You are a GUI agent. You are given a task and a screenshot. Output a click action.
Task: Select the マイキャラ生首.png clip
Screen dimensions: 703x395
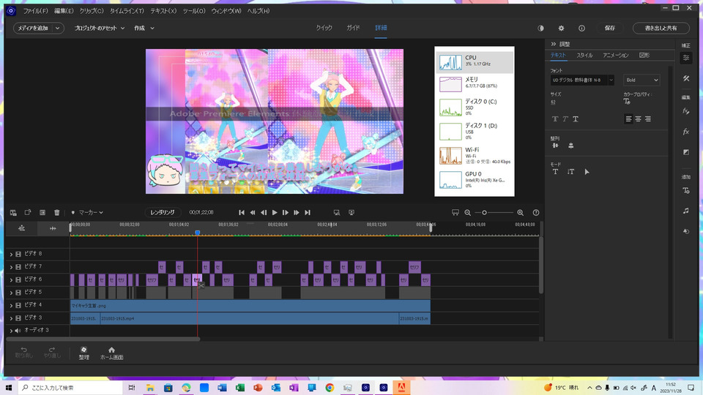coord(250,306)
